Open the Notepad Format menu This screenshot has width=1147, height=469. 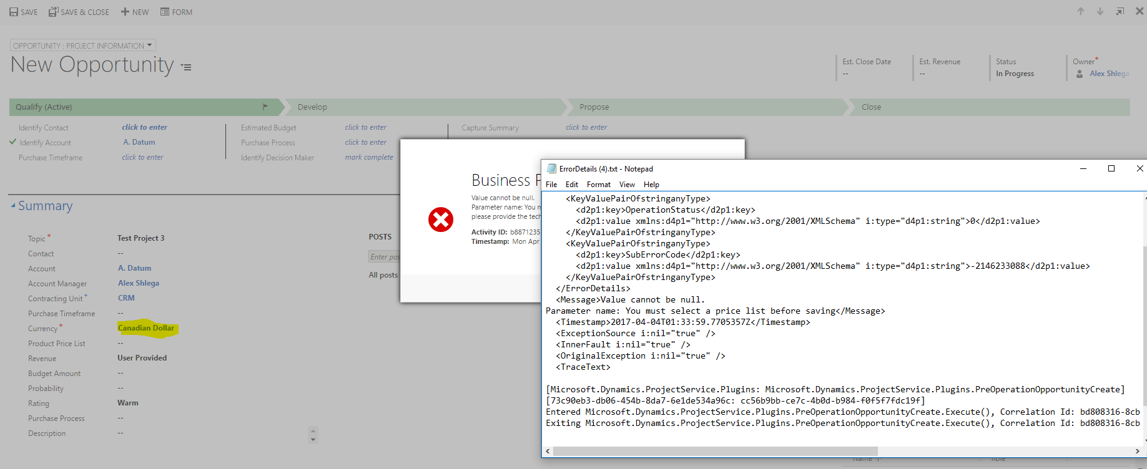(599, 185)
